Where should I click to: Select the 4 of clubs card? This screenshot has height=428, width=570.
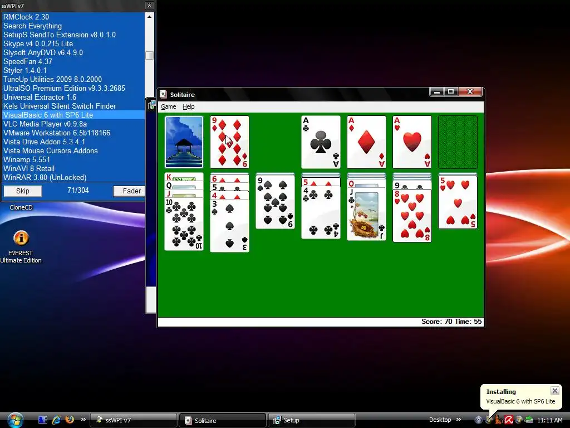coord(321,212)
